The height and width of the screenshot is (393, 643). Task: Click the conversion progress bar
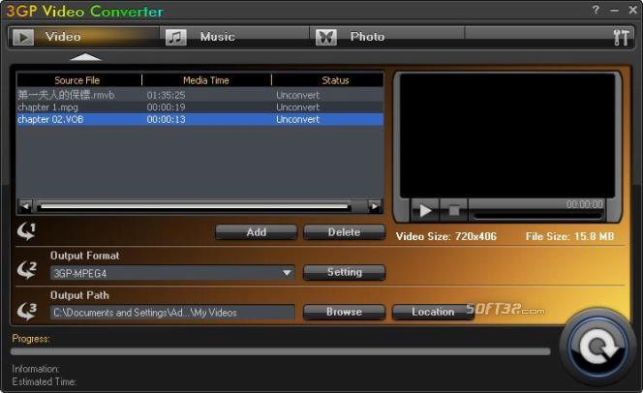point(281,351)
